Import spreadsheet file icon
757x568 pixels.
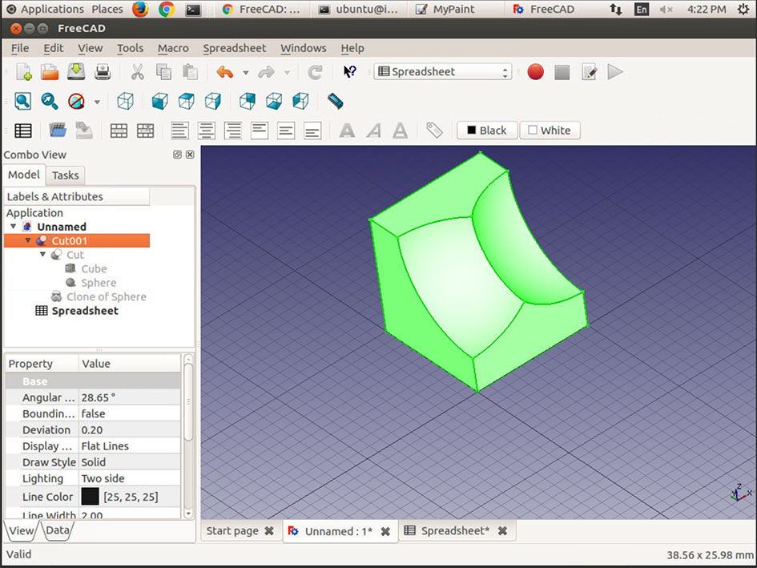point(58,131)
